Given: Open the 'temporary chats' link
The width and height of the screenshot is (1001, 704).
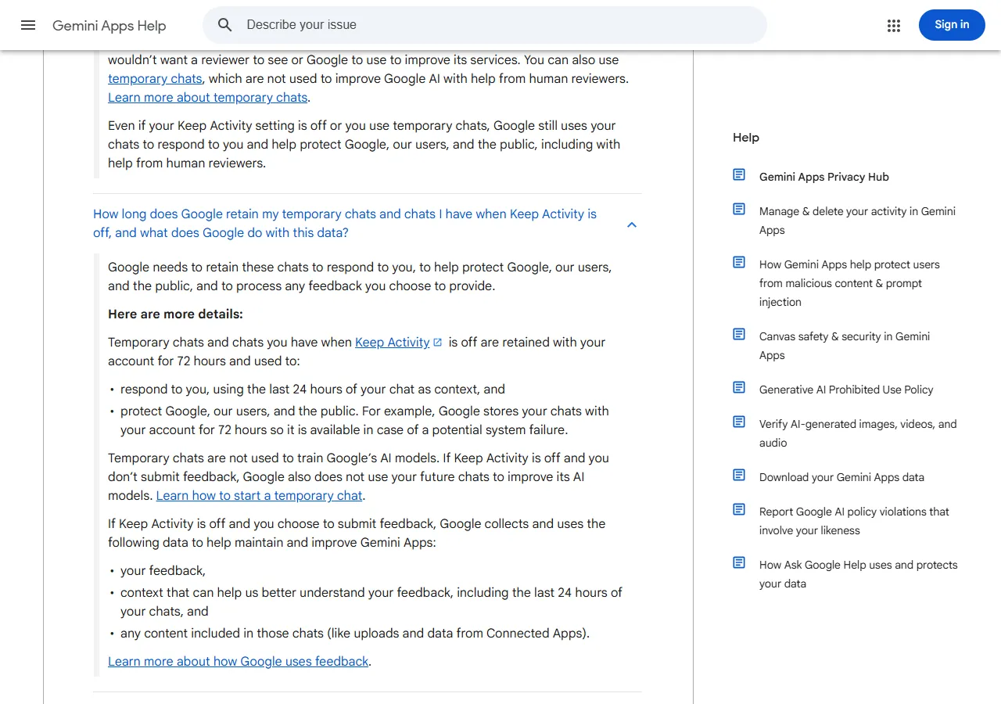Looking at the screenshot, I should tap(155, 79).
